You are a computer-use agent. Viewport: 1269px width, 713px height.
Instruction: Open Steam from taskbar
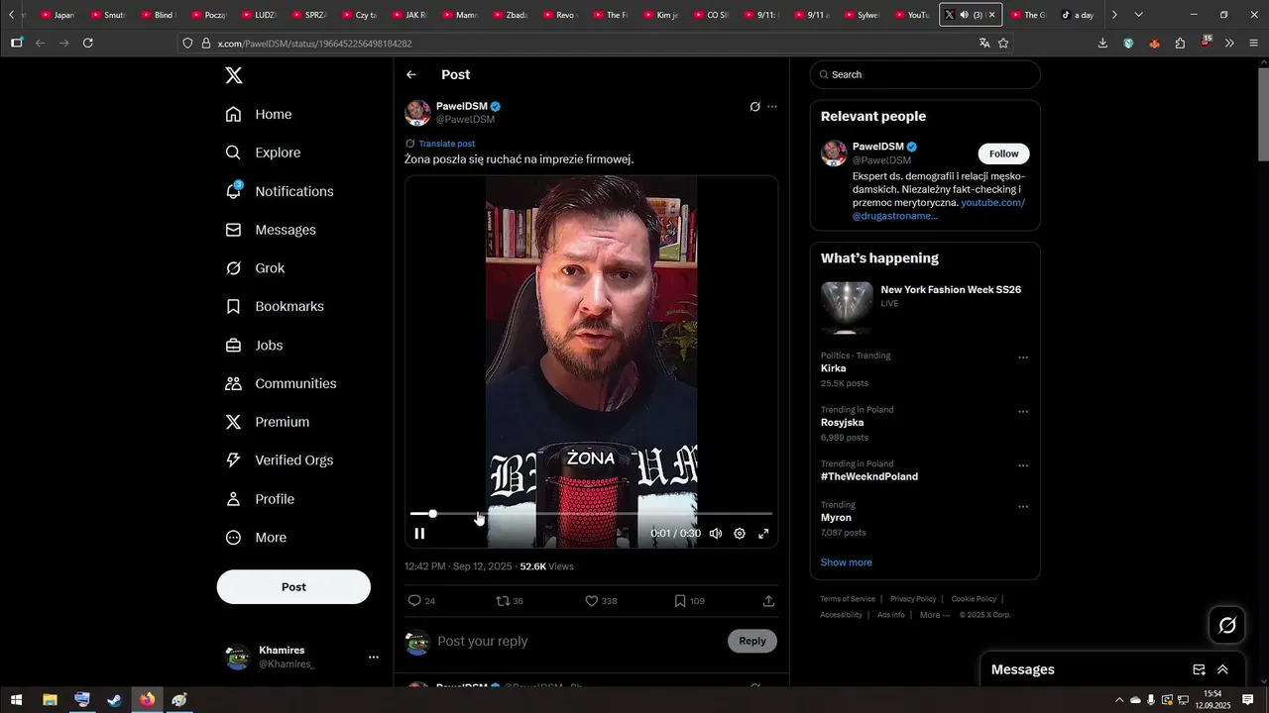coord(115,700)
